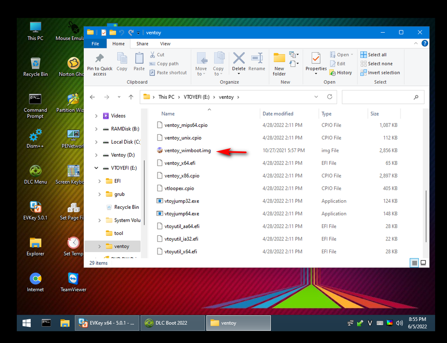Click the blue Help question icon
Viewport: 447px width, 343px height.
click(425, 43)
